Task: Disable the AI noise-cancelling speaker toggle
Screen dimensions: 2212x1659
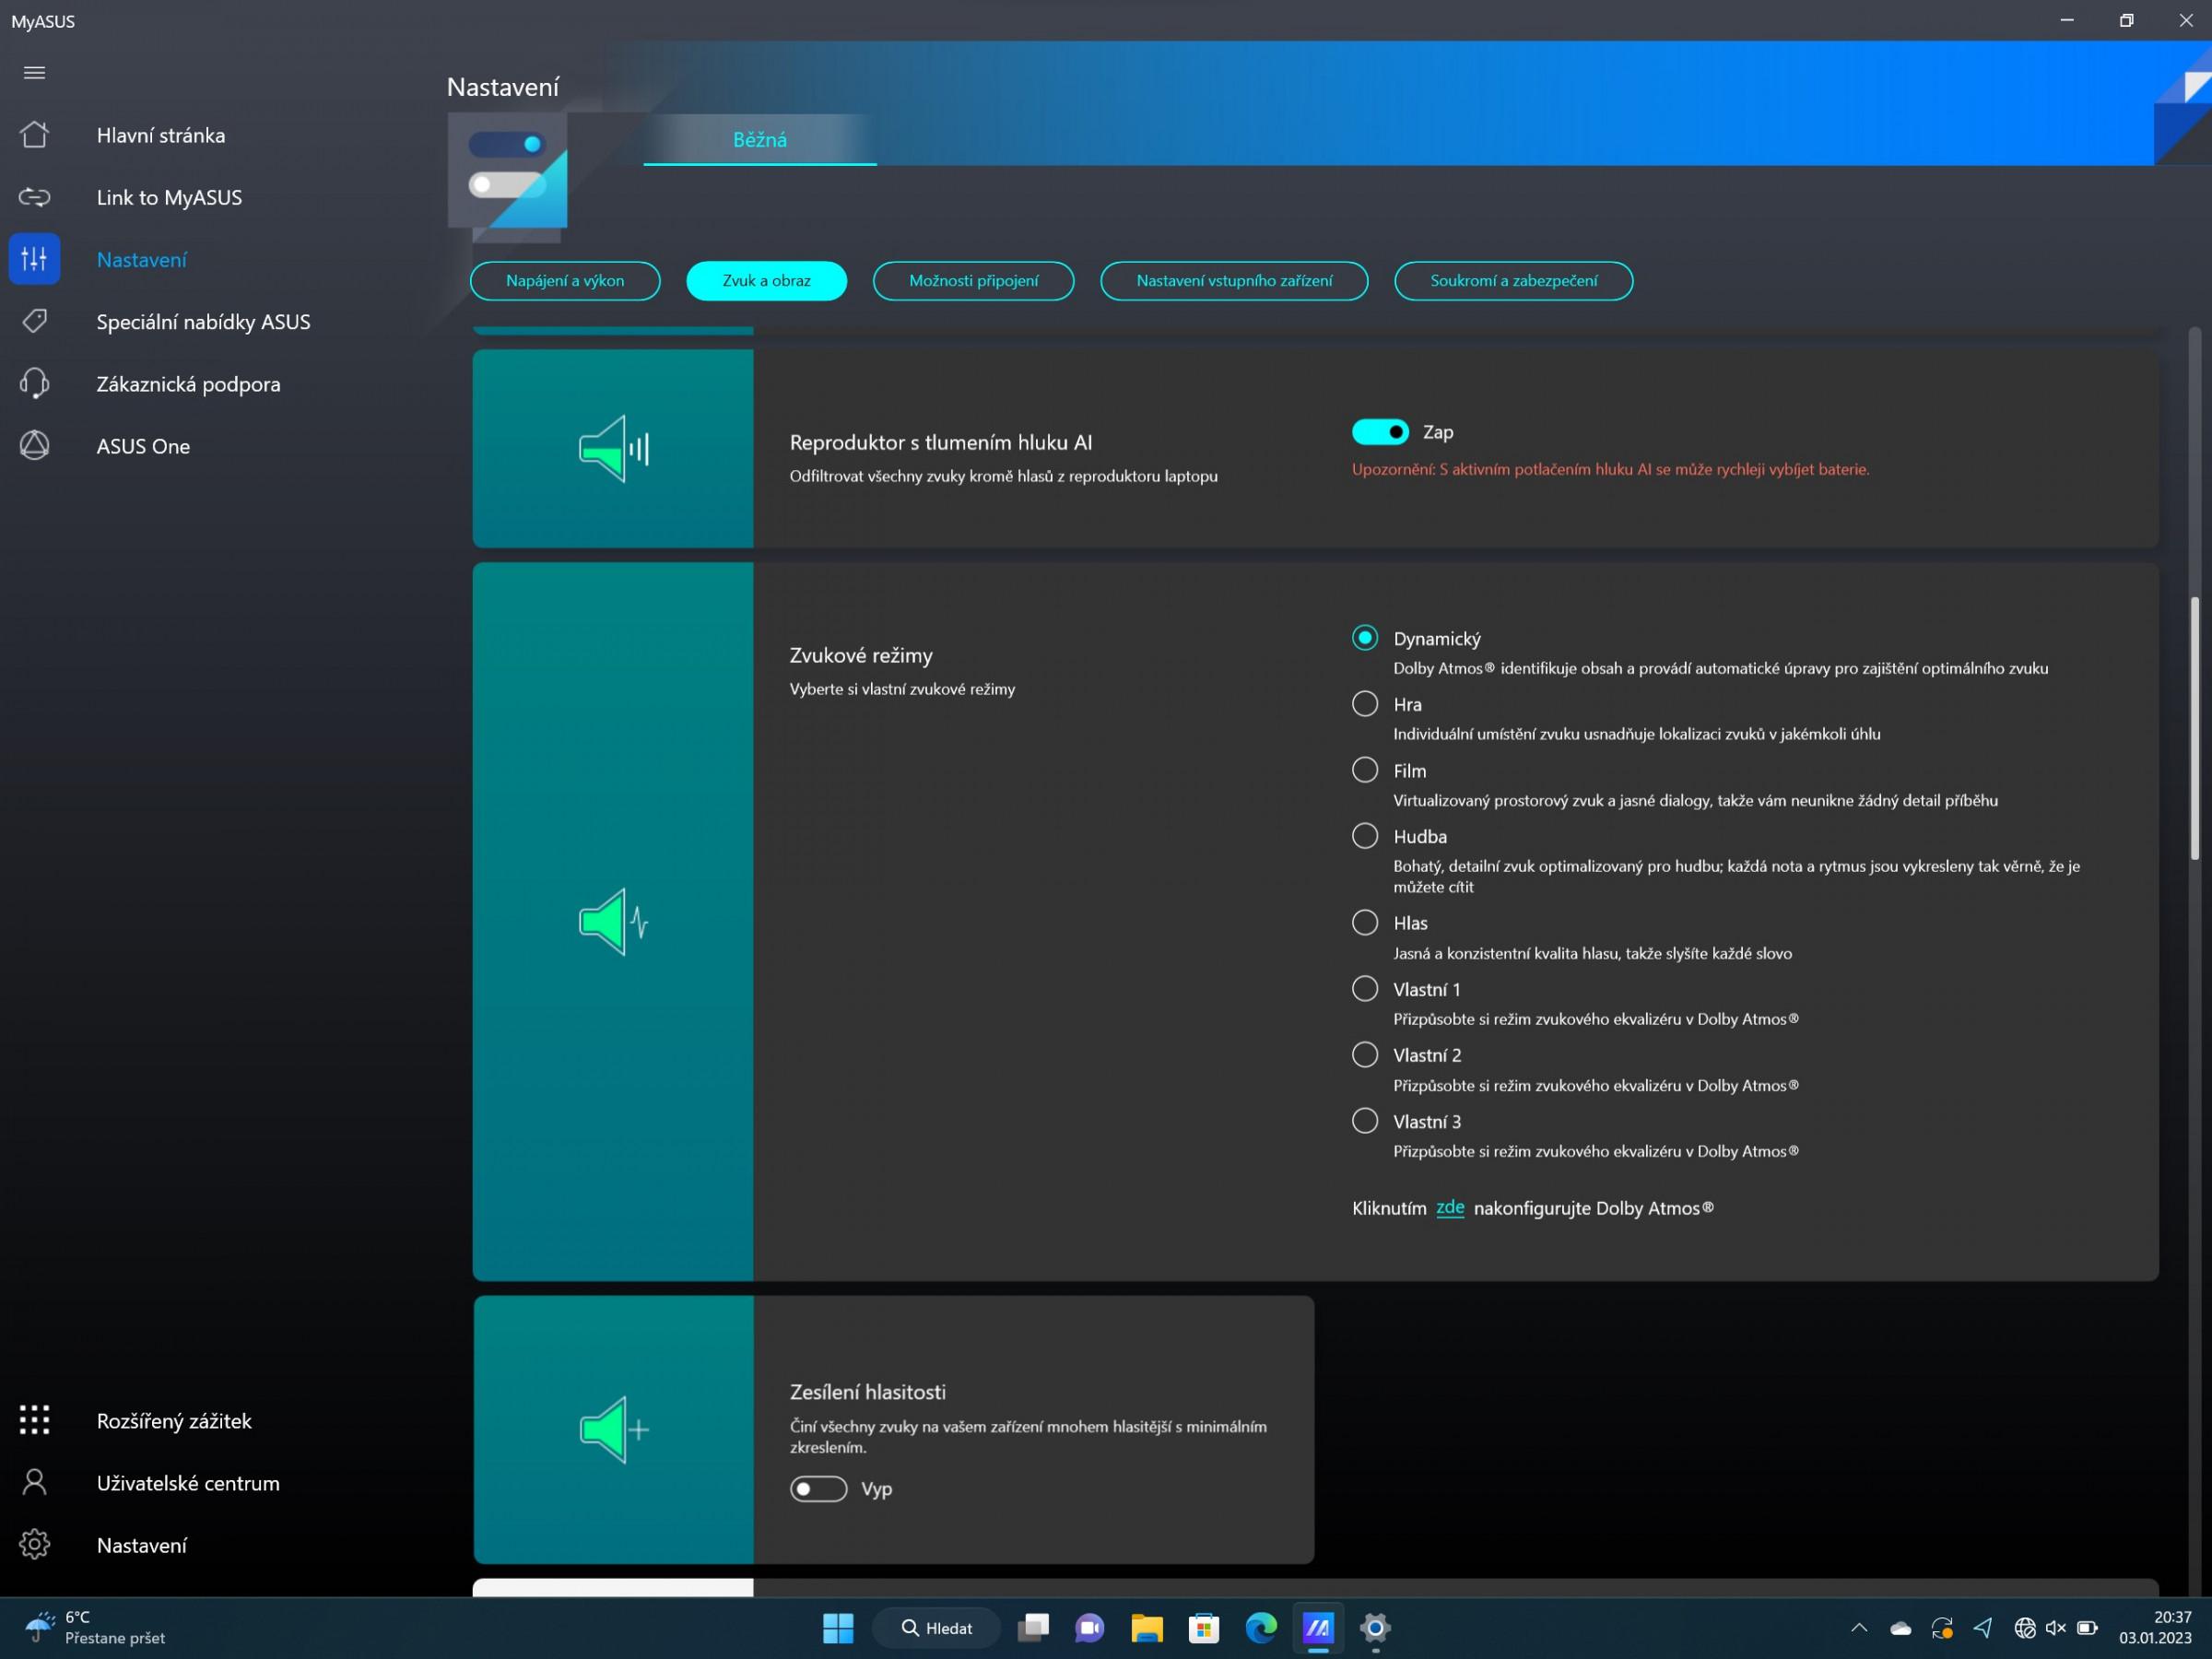Action: tap(1380, 431)
